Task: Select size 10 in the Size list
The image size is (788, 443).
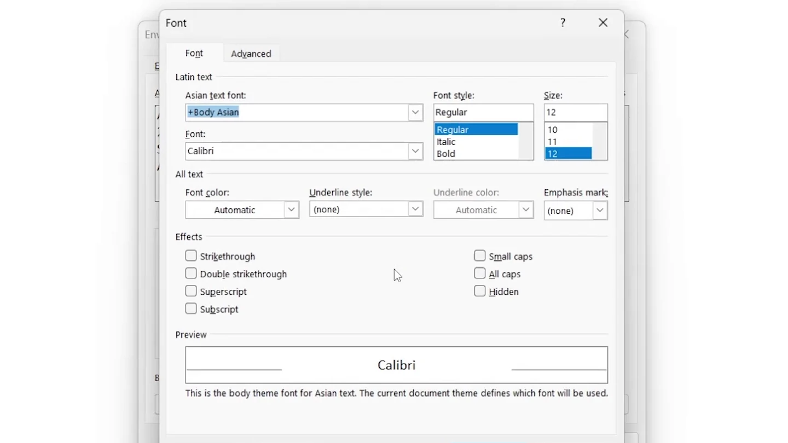Action: click(x=568, y=130)
